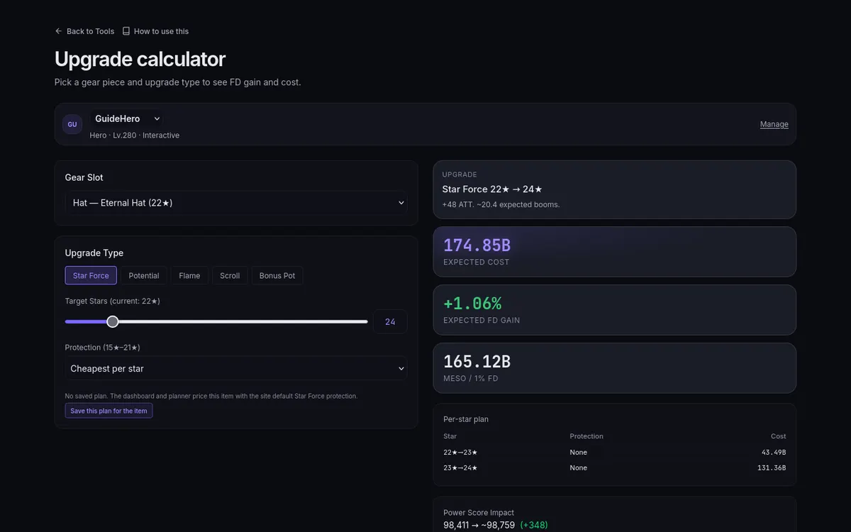This screenshot has height=532, width=851.
Task: Save this plan for the item
Action: point(109,411)
